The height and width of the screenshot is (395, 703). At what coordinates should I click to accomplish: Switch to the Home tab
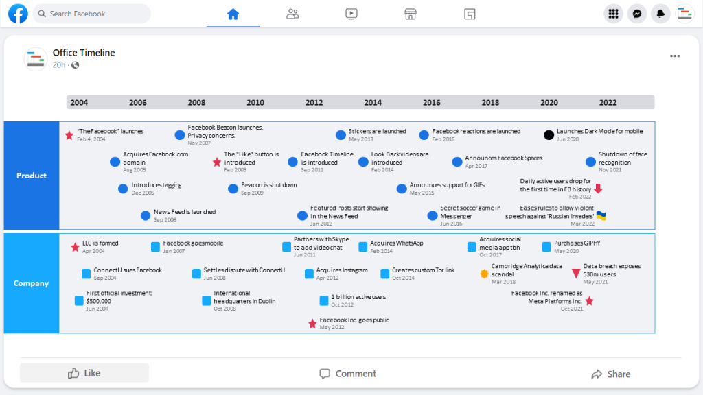click(233, 13)
